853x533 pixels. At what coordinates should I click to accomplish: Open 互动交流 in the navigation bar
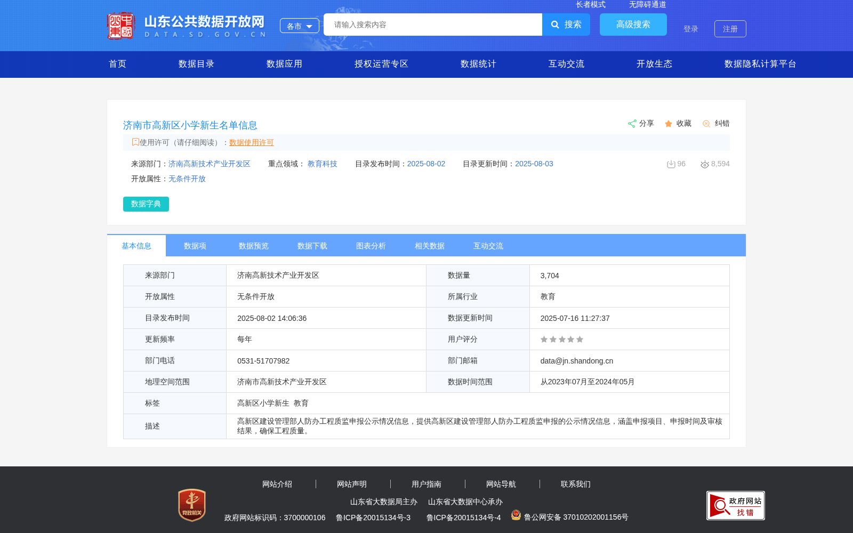[x=566, y=64]
